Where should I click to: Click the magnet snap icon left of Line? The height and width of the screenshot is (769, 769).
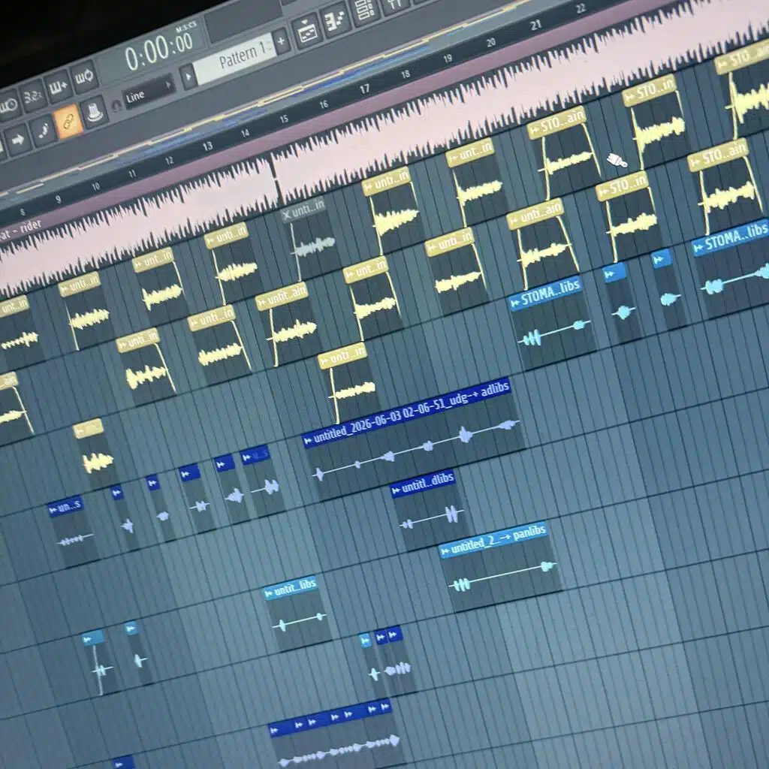pos(116,104)
